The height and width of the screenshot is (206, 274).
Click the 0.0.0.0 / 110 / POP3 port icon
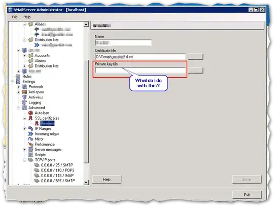37,170
